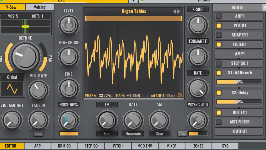The height and width of the screenshot is (150, 266).
Task: Click the FM button label
Action: pyautogui.click(x=107, y=105)
